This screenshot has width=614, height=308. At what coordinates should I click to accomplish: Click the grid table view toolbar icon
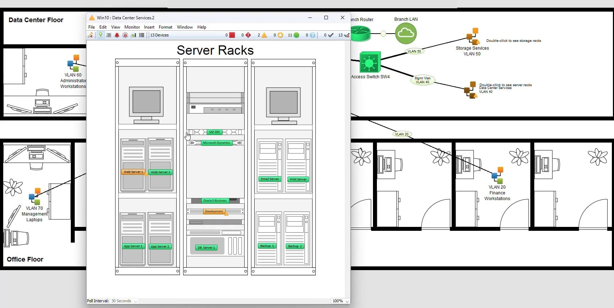pyautogui.click(x=142, y=35)
